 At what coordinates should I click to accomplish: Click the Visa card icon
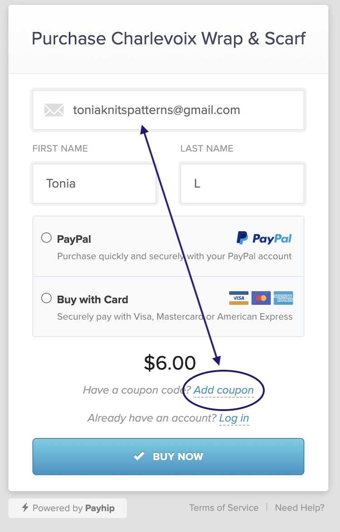[239, 298]
